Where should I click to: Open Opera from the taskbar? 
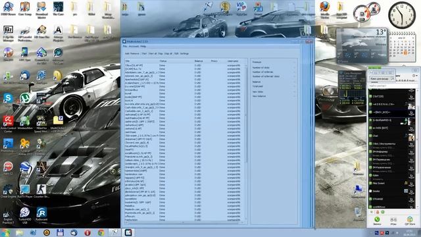click(87, 232)
